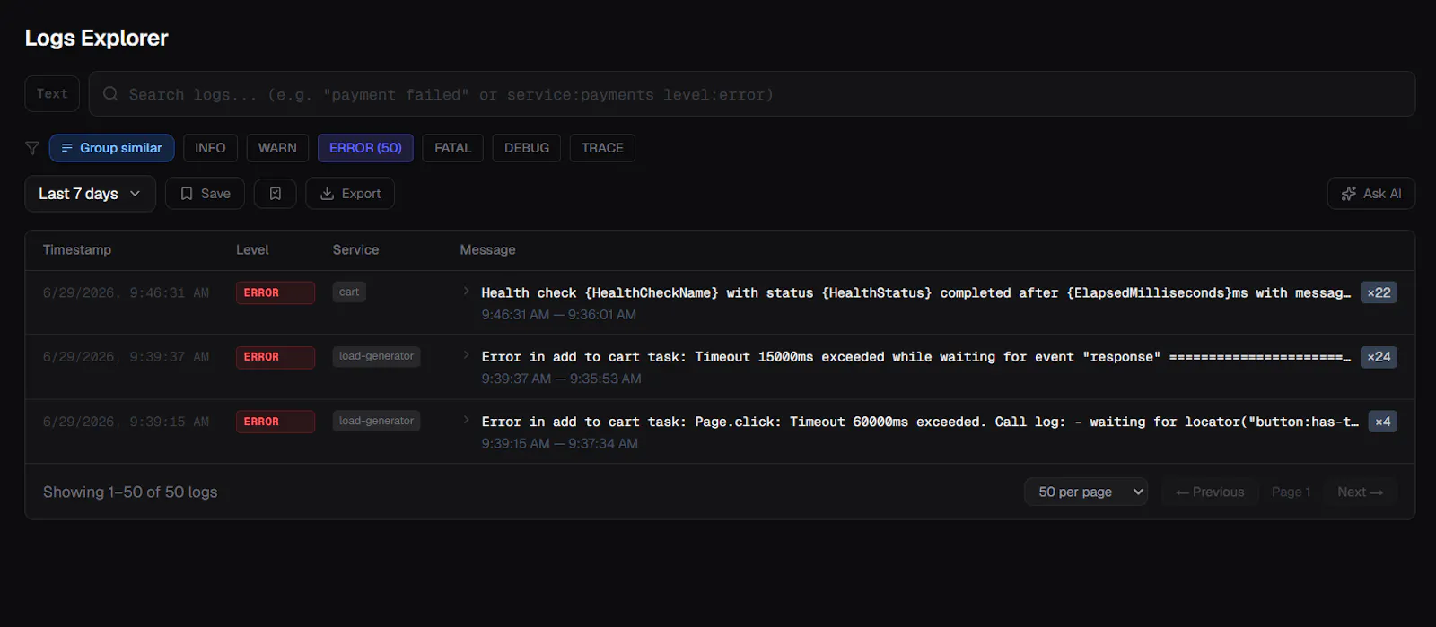Image resolution: width=1436 pixels, height=627 pixels.
Task: Click the ERROR badge on the 9:46:31 row
Action: 276,292
